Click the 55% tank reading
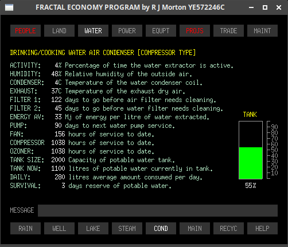This screenshot has width=288, height=247. 251,186
